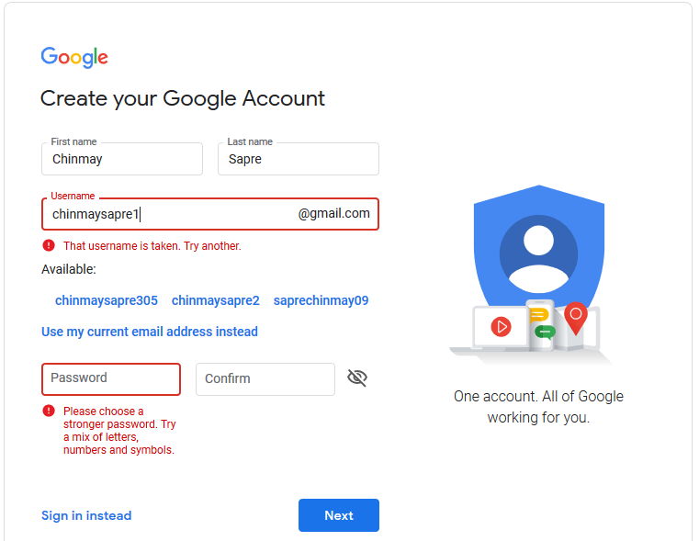Toggle password visibility eye icon
The height and width of the screenshot is (541, 699).
(357, 378)
